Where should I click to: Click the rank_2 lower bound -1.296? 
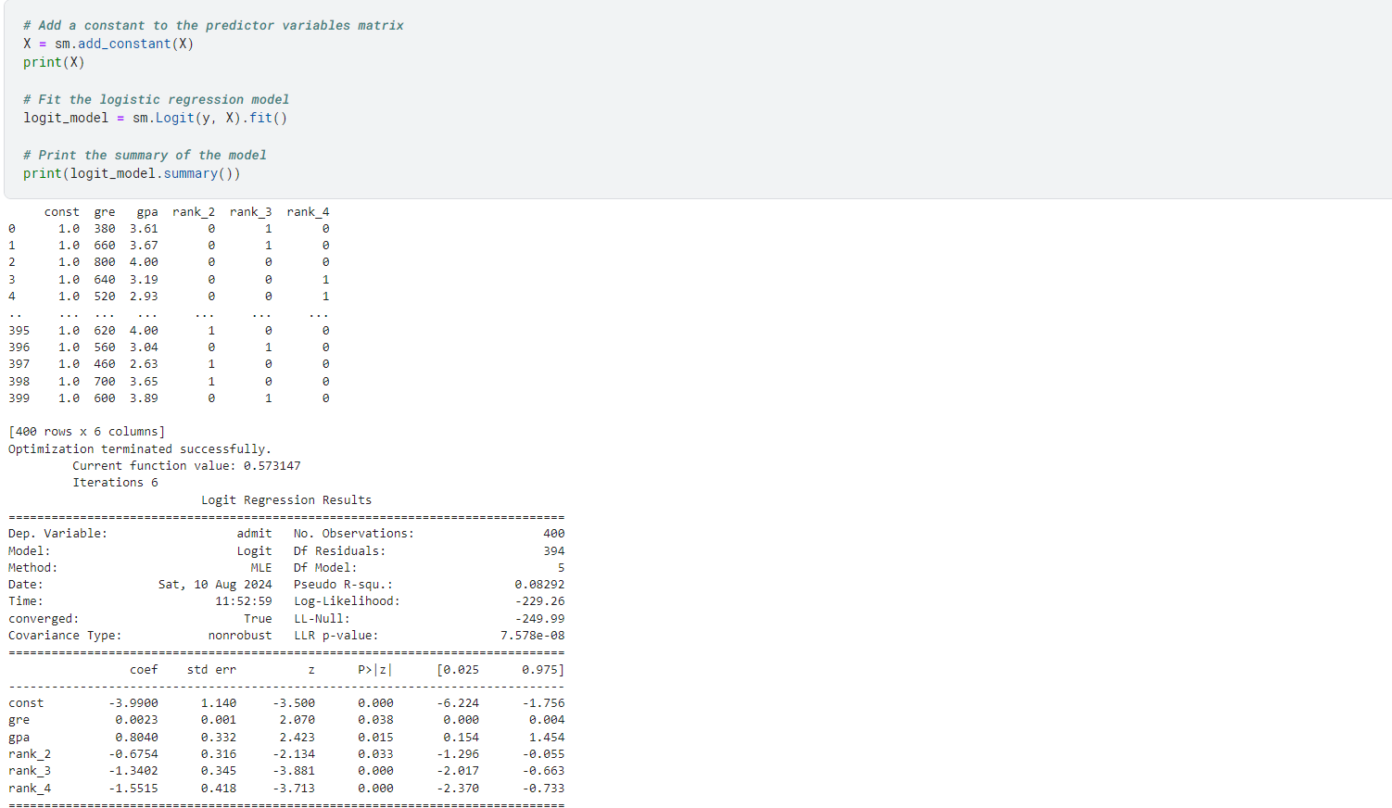coord(458,754)
